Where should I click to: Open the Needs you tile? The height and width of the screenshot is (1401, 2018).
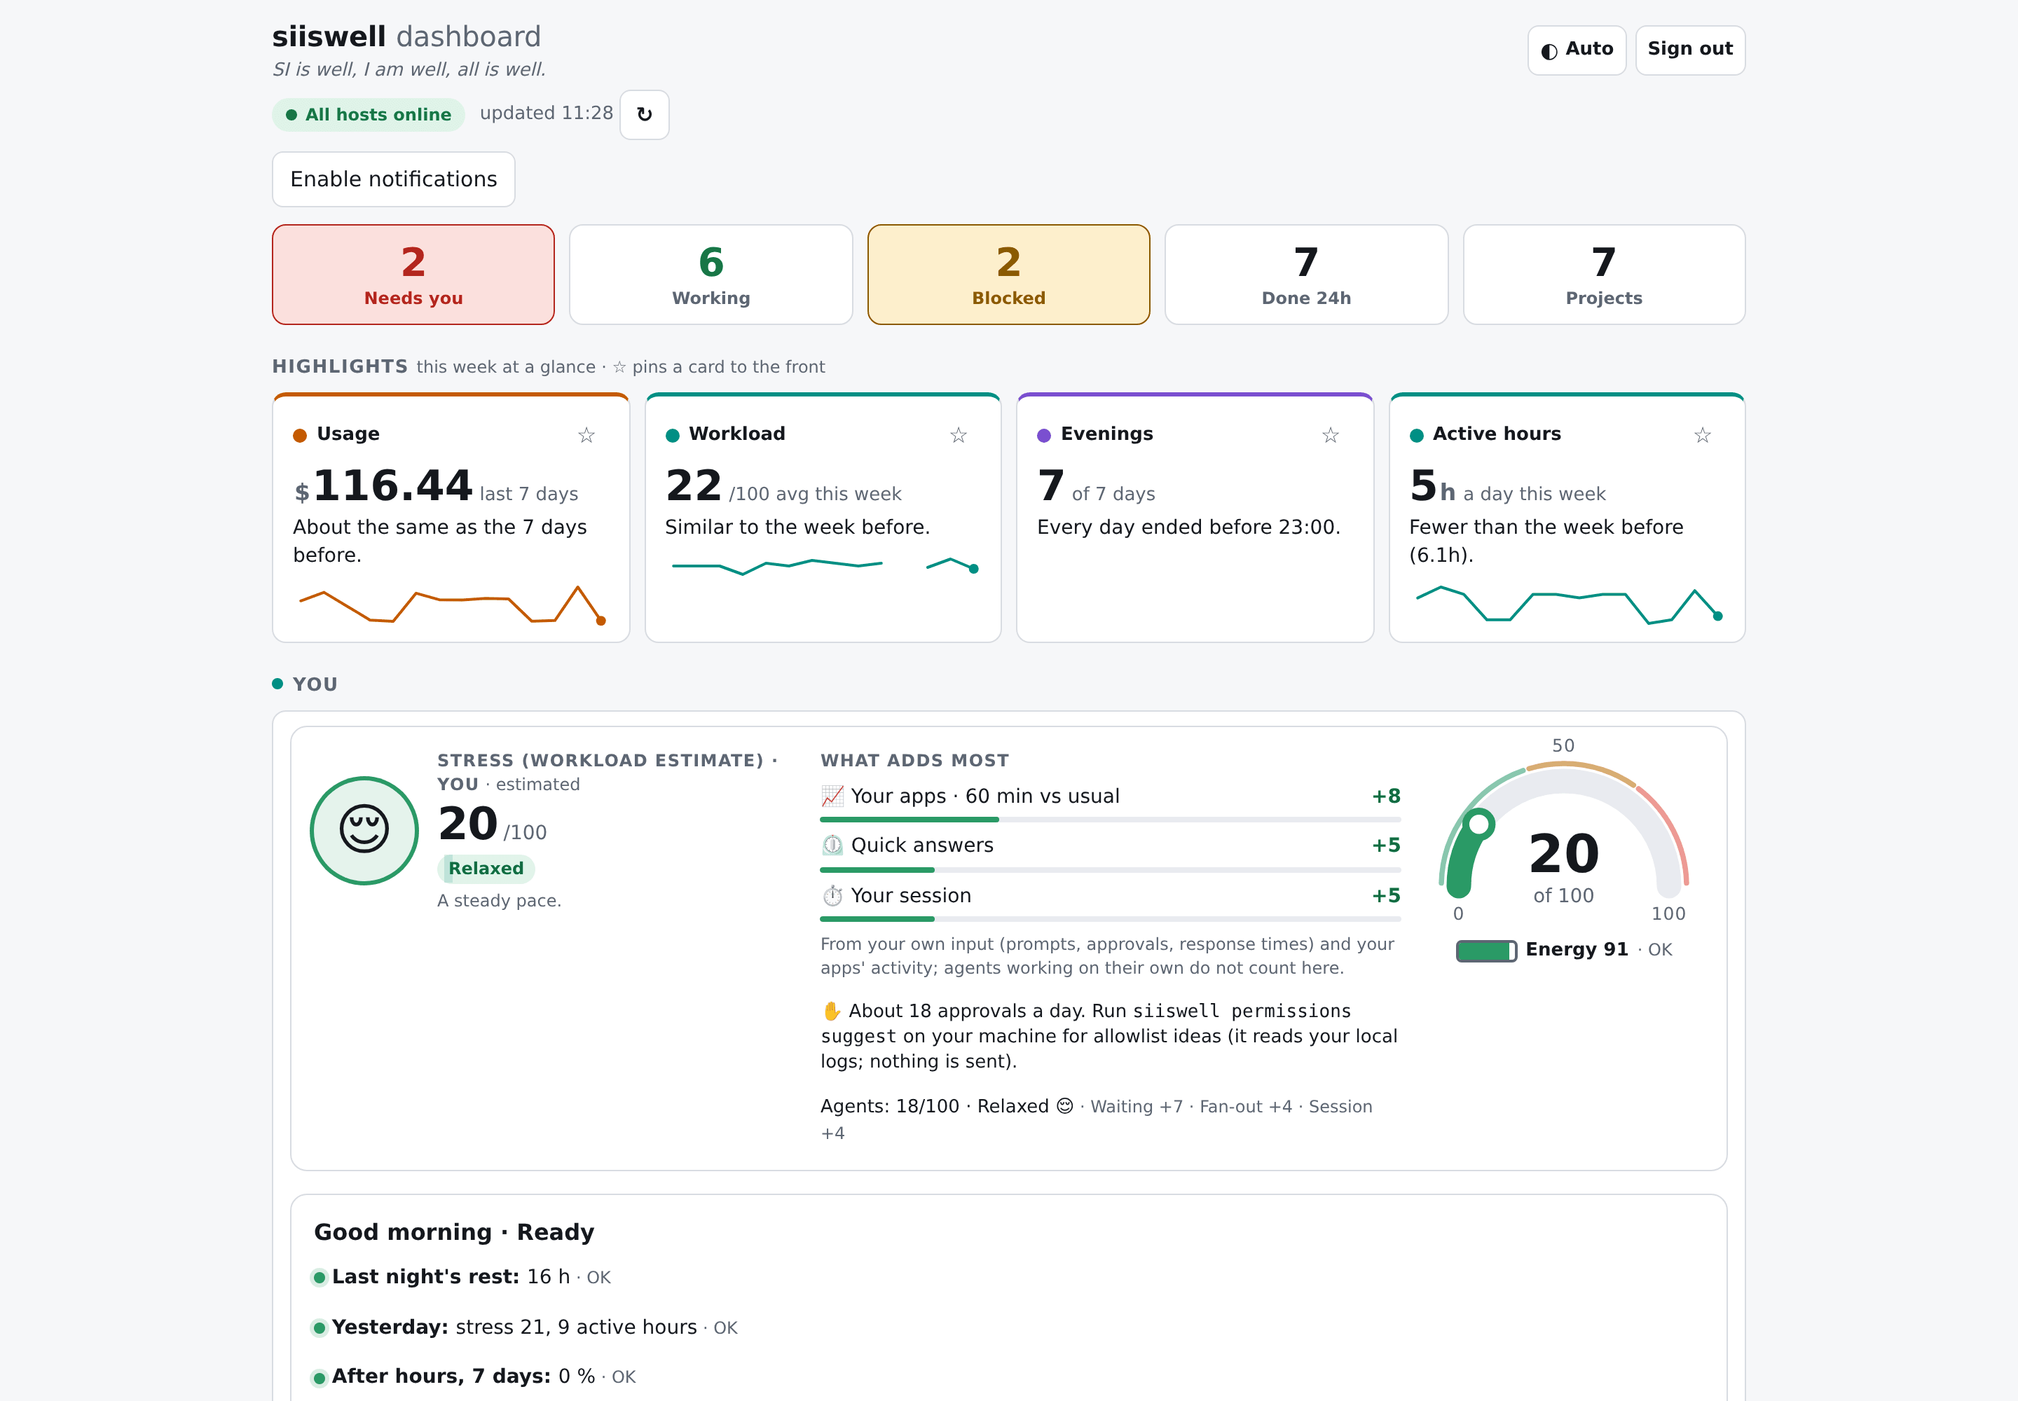[413, 275]
